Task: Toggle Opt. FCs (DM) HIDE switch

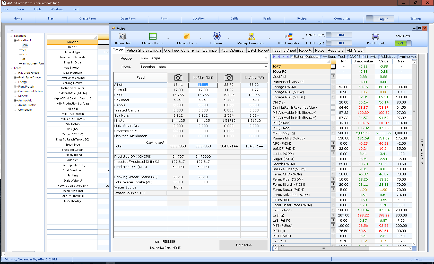Action: pos(339,35)
